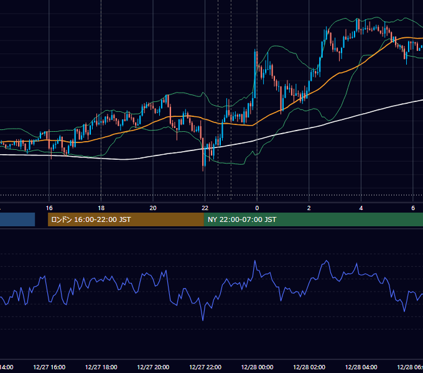Click the blue session bar left of ロンドン
Viewport: 423px width, 373px height.
click(17, 219)
